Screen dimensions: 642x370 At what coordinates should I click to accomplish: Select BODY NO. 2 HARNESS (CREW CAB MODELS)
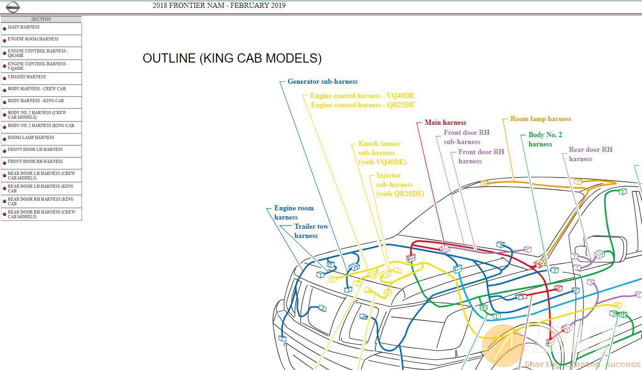(37, 115)
